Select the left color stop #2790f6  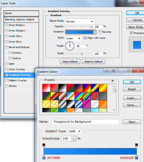(x=44, y=157)
